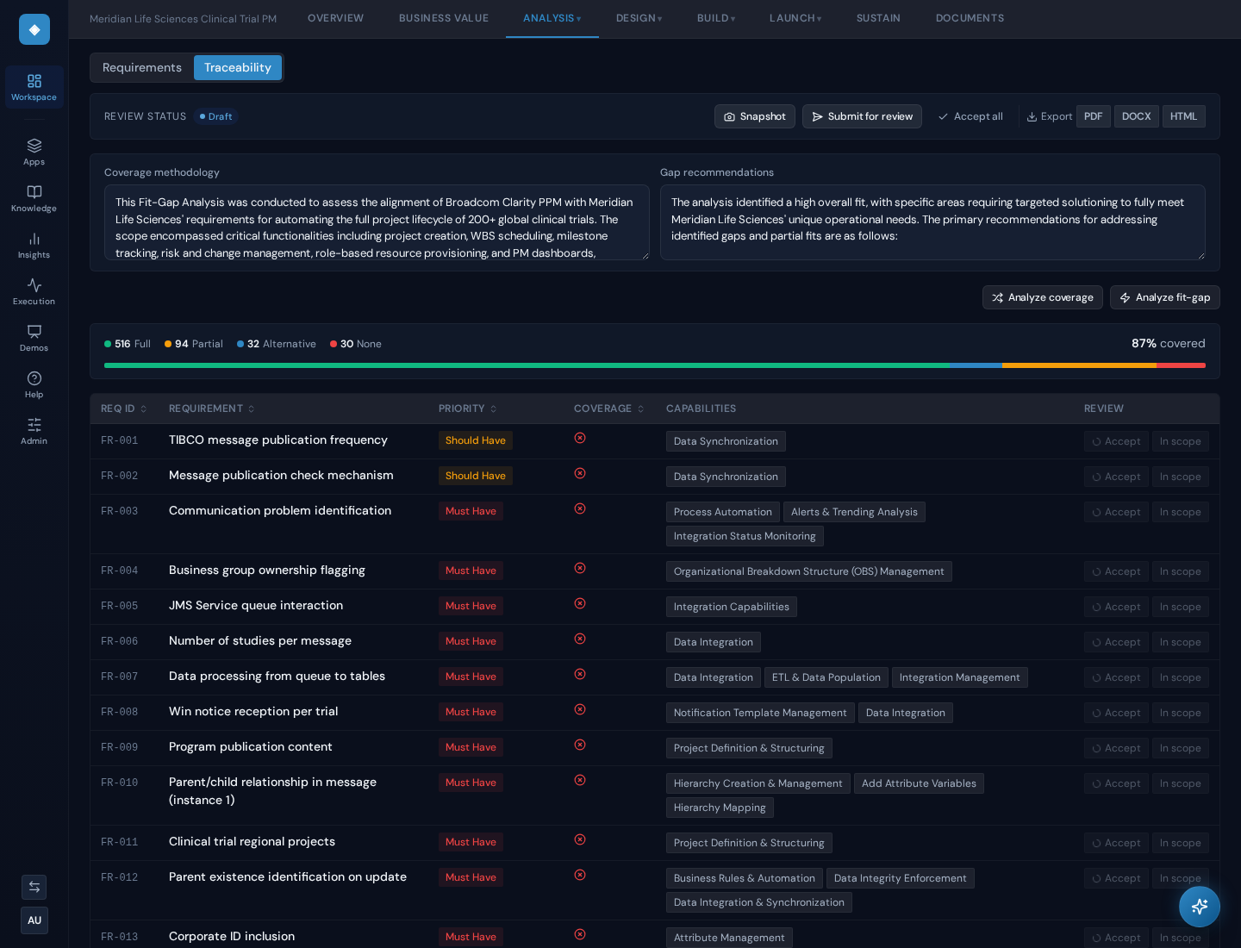Go to the OVERVIEW tab

pyautogui.click(x=335, y=18)
